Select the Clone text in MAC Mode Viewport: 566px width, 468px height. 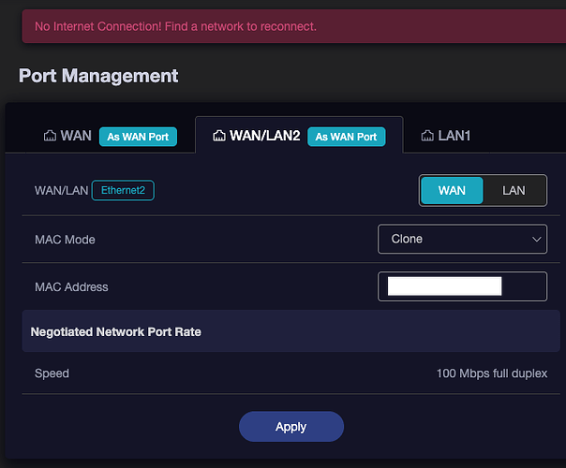point(407,240)
